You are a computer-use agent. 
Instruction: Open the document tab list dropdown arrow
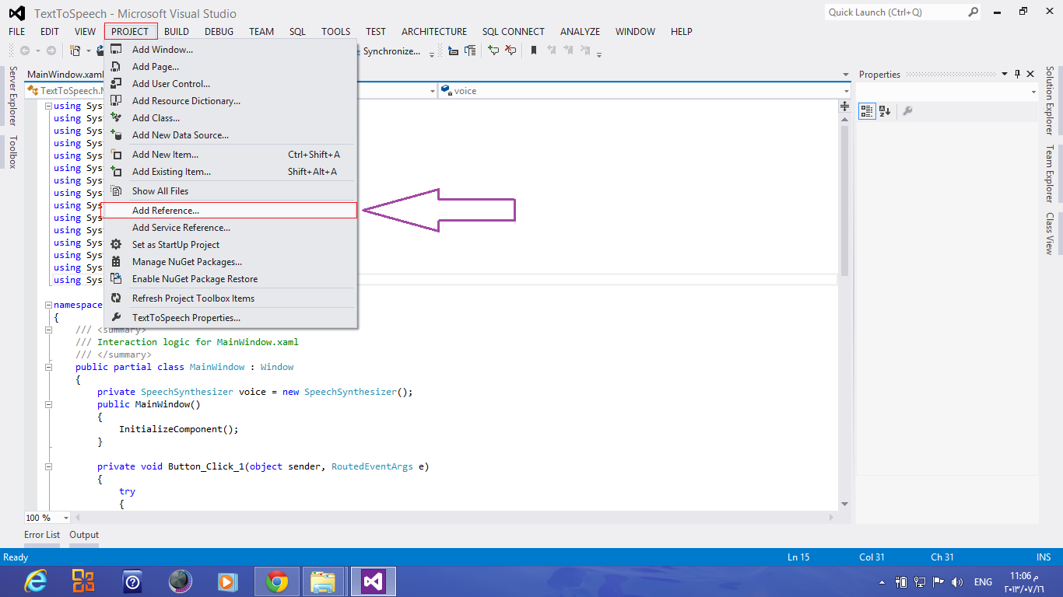[846, 75]
